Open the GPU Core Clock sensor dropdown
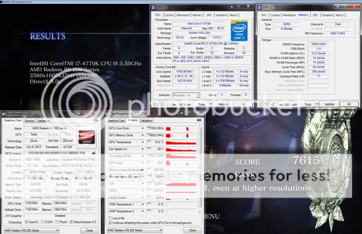Screen dimensions: 362x234 coord(143,128)
